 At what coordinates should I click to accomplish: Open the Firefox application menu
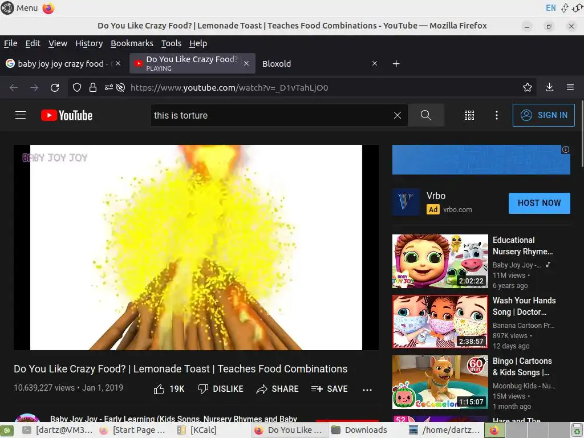pos(570,87)
